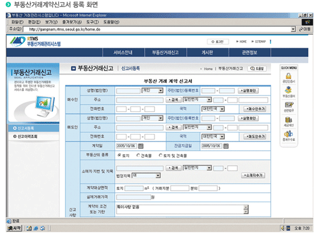Open the 즐겨찾기(A) menu
The width and height of the screenshot is (322, 234).
click(x=72, y=22)
